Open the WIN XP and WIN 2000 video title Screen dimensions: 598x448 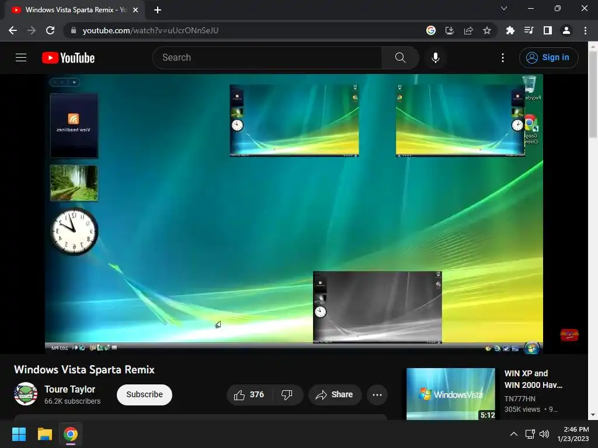click(x=533, y=379)
